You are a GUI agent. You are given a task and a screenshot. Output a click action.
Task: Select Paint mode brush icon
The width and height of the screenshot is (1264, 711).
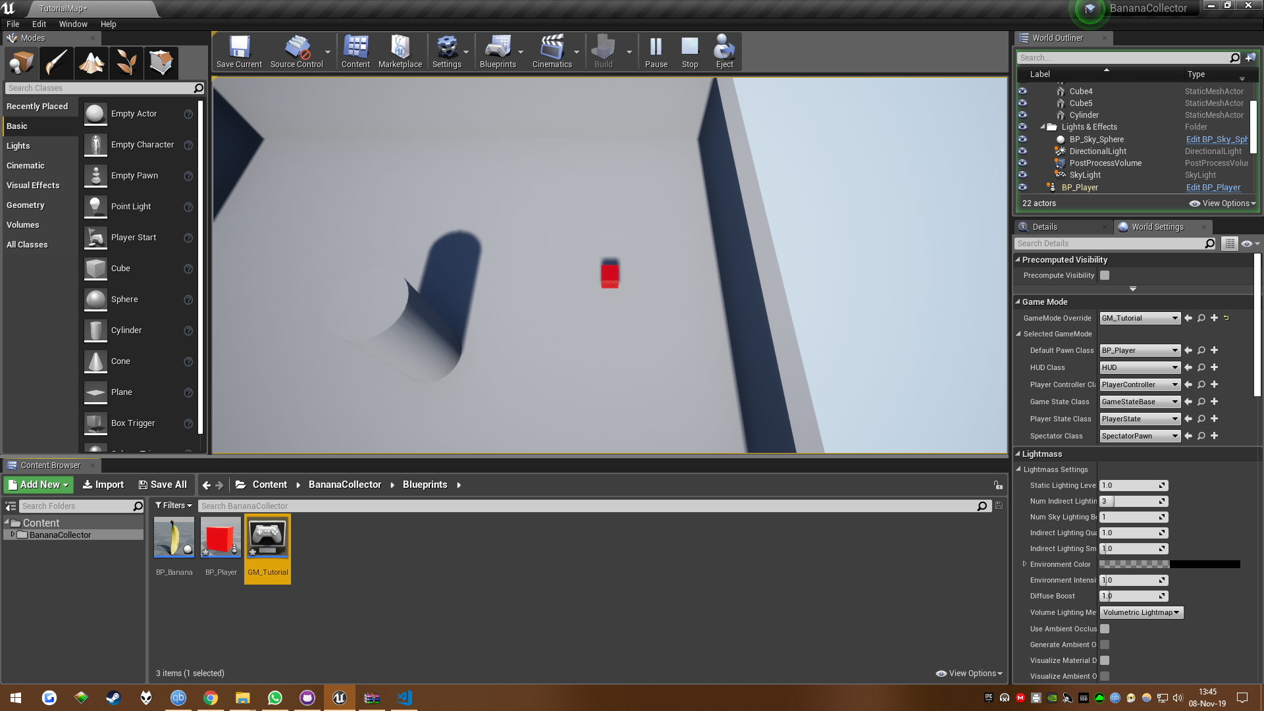[57, 63]
